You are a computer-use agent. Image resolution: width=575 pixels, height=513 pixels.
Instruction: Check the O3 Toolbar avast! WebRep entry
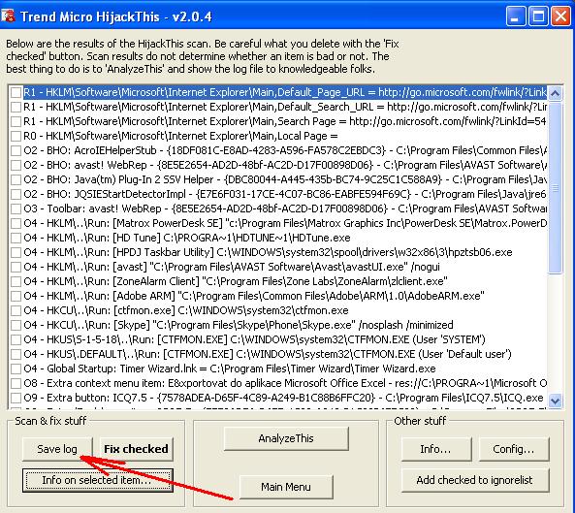[16, 208]
